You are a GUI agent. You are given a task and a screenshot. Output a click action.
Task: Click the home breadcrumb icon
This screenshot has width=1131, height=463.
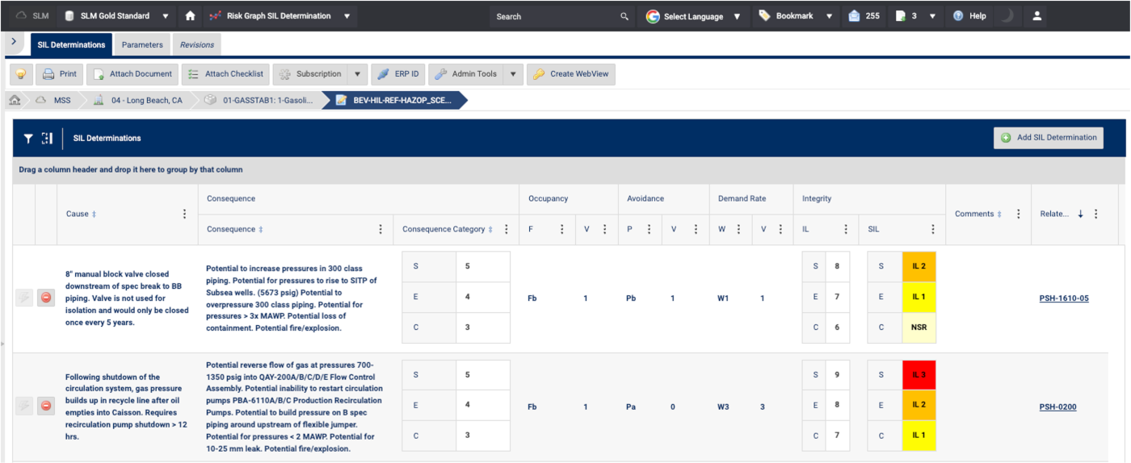point(15,101)
